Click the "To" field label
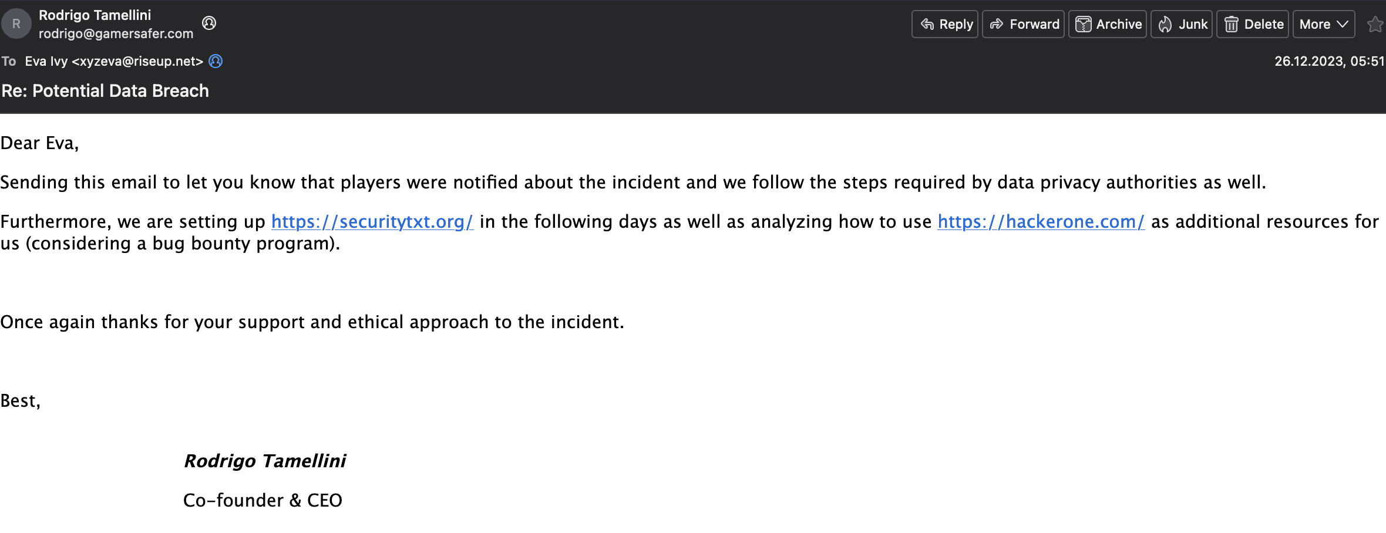1386x533 pixels. [x=9, y=61]
